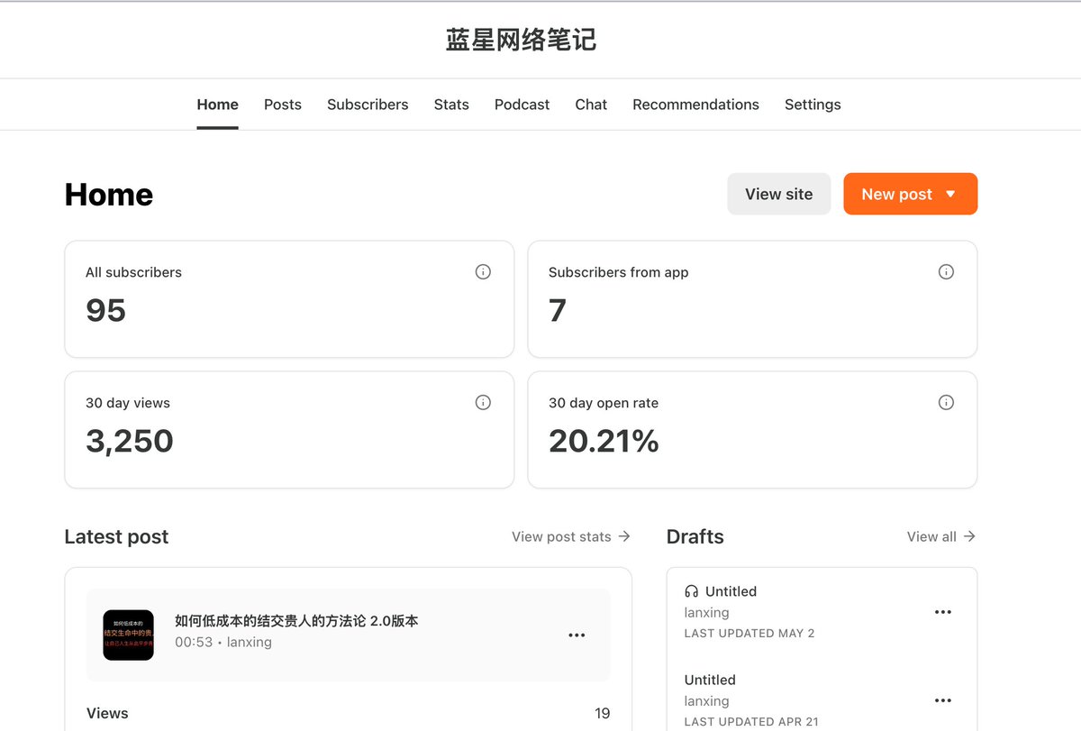Click info icon on 30 day views card
Screen dimensions: 1081x731
[x=483, y=403]
